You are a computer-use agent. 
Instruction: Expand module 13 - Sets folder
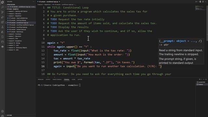(x=13, y=50)
